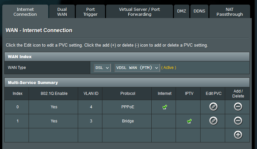Image resolution: width=257 pixels, height=149 pixels.
Task: Select the Internet Connection tab
Action: coord(25,12)
